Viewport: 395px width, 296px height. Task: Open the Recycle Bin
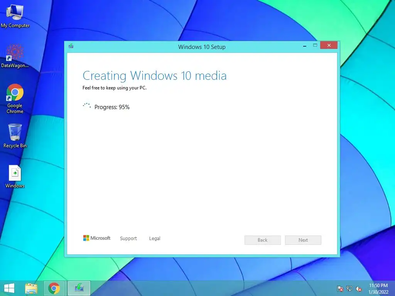click(x=15, y=136)
